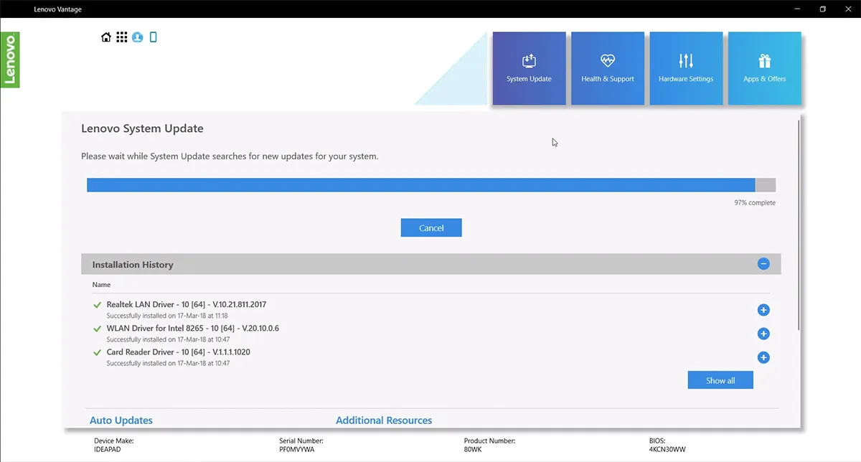Open the user account profile icon
The image size is (861, 462).
138,37
